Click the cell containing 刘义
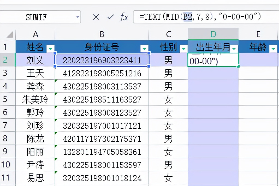Screen dimensions: 279x186 pos(35,60)
